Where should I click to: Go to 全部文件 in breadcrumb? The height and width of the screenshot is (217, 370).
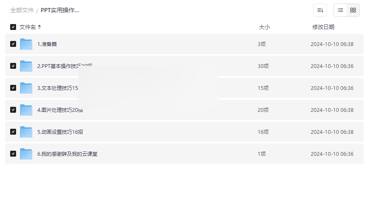pos(22,10)
